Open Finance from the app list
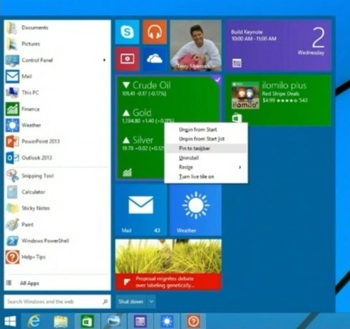350x329 pixels. tap(57, 109)
